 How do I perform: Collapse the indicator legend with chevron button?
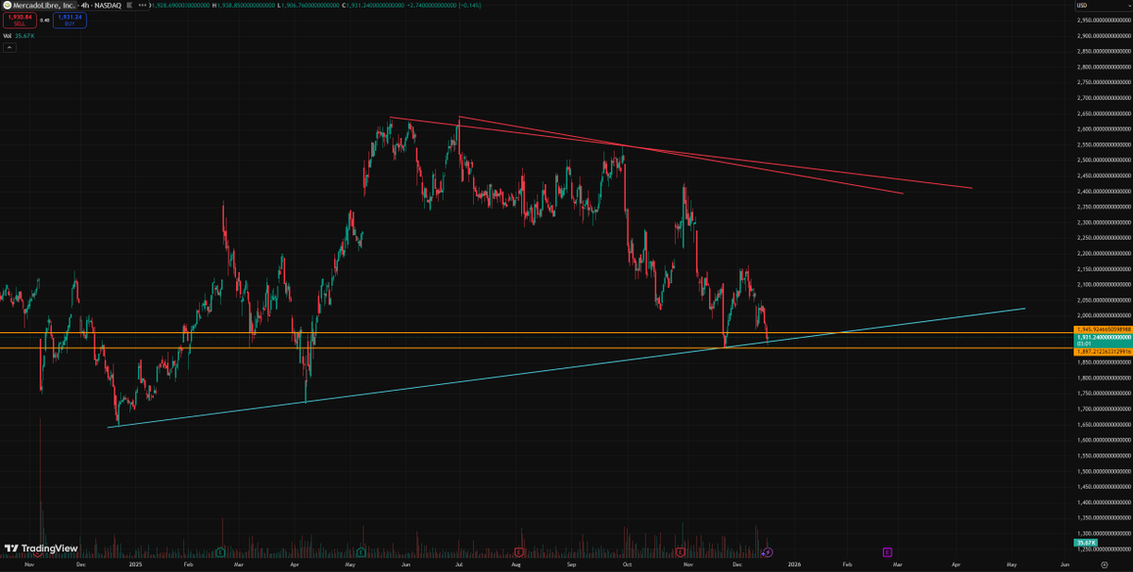click(x=8, y=46)
